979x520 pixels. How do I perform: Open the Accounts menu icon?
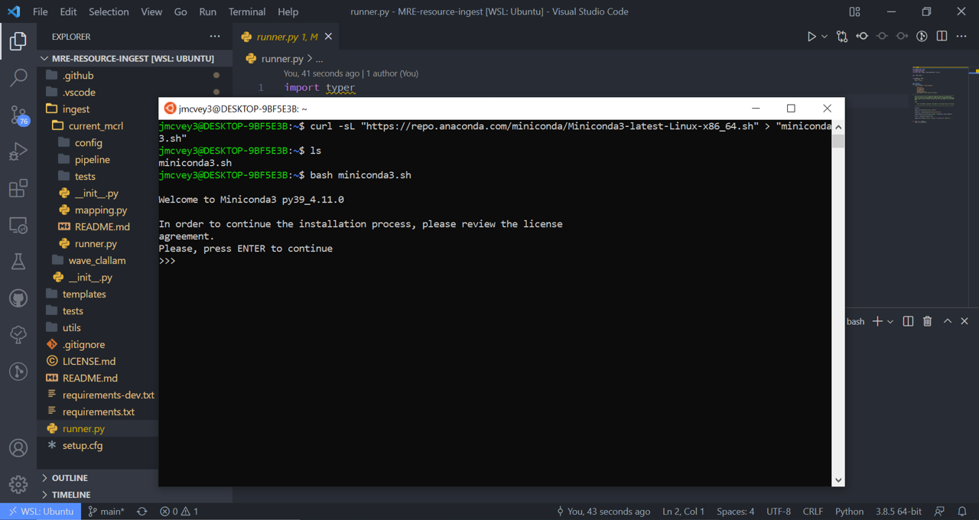click(x=18, y=448)
